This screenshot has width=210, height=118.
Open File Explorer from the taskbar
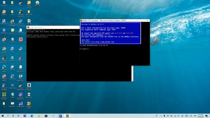pos(39,116)
